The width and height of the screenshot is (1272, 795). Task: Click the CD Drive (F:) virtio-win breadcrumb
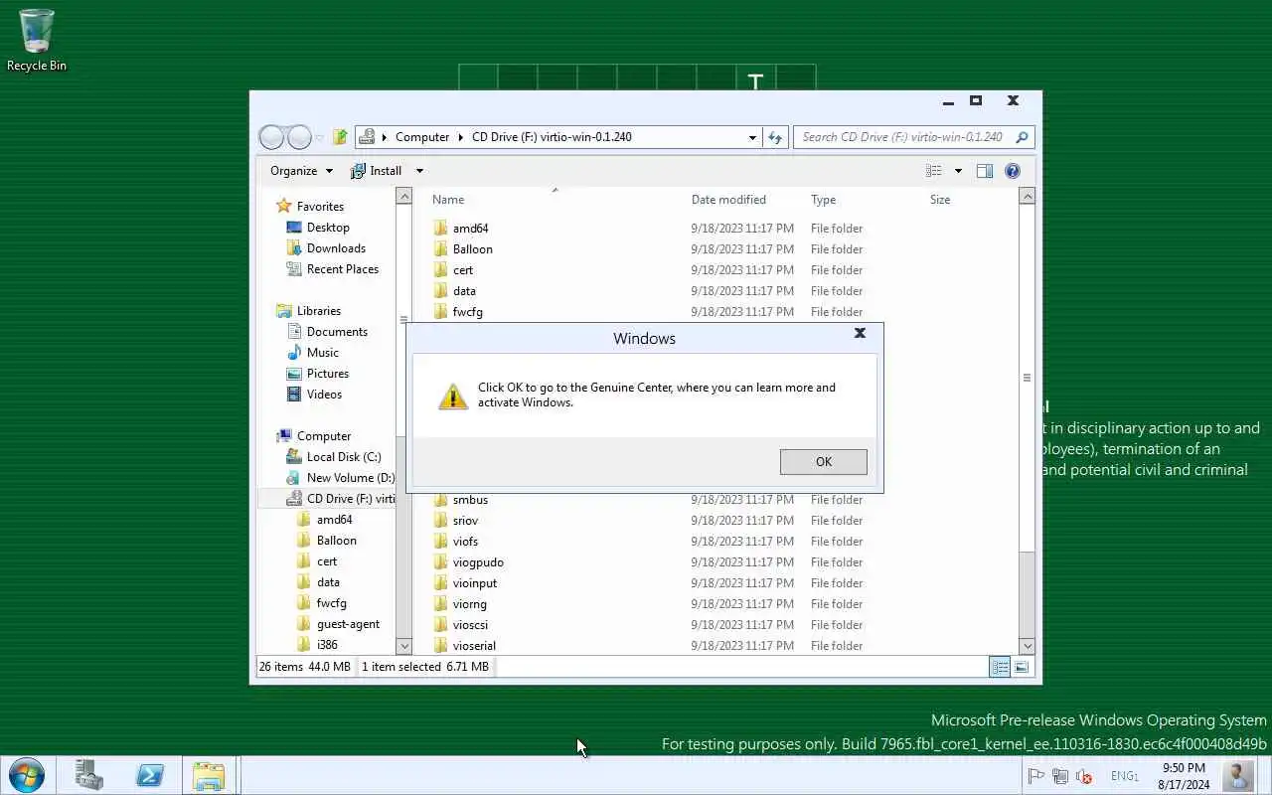click(552, 137)
